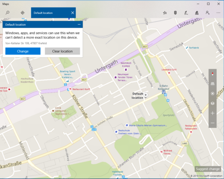Select the BAUHAUS Krefeld shop marker
The width and height of the screenshot is (224, 179).
tap(126, 69)
